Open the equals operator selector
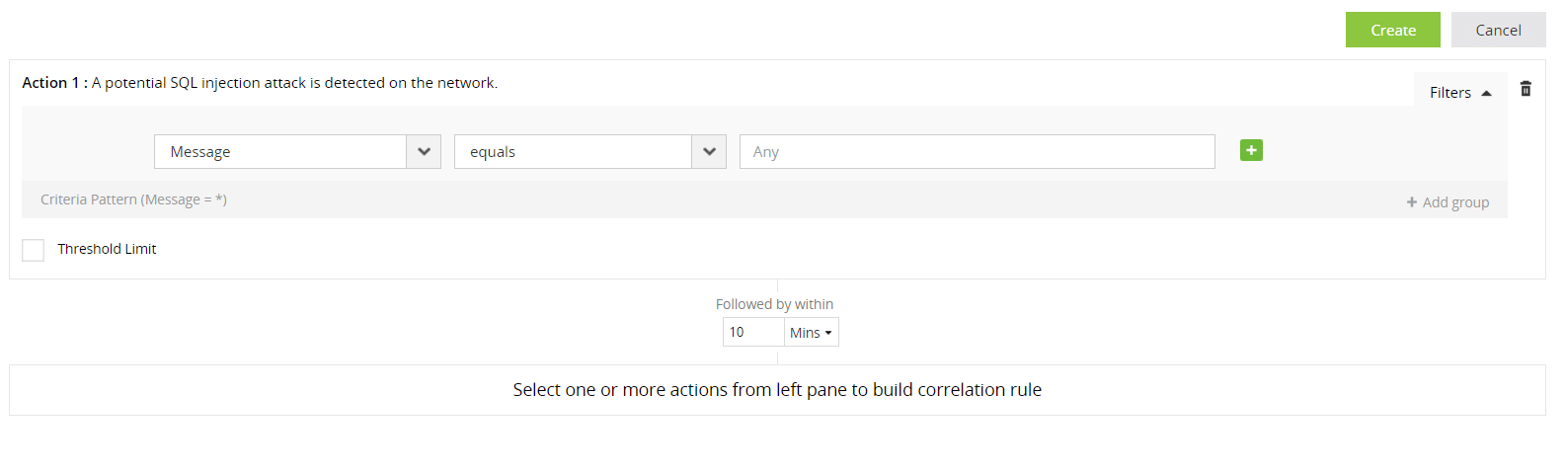The height and width of the screenshot is (476, 1565). coord(573,152)
